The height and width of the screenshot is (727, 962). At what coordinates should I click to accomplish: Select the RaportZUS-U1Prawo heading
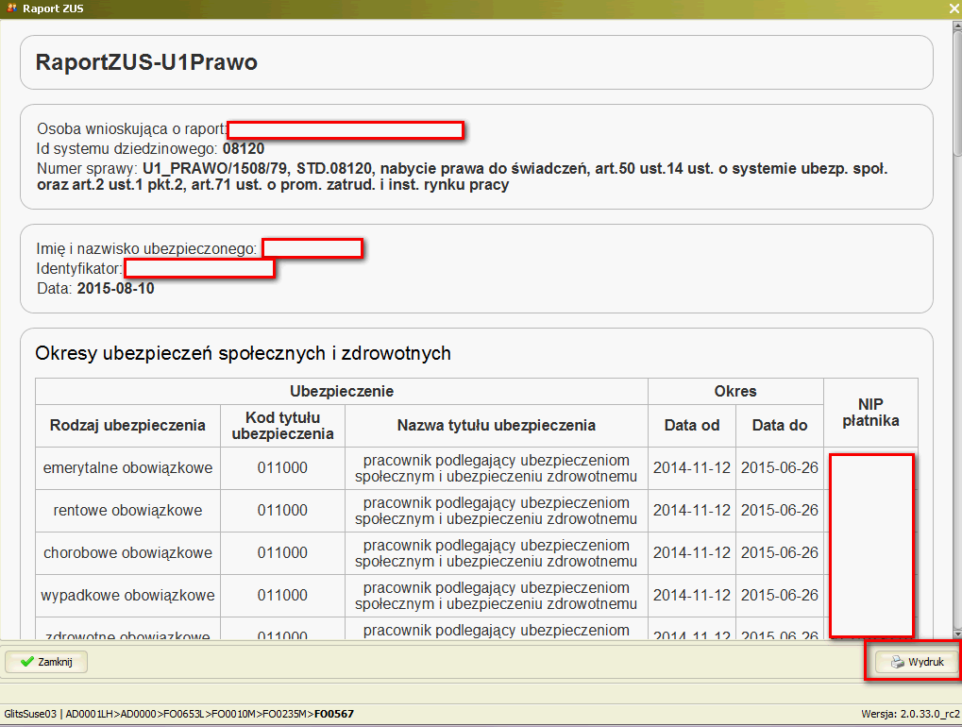click(146, 62)
